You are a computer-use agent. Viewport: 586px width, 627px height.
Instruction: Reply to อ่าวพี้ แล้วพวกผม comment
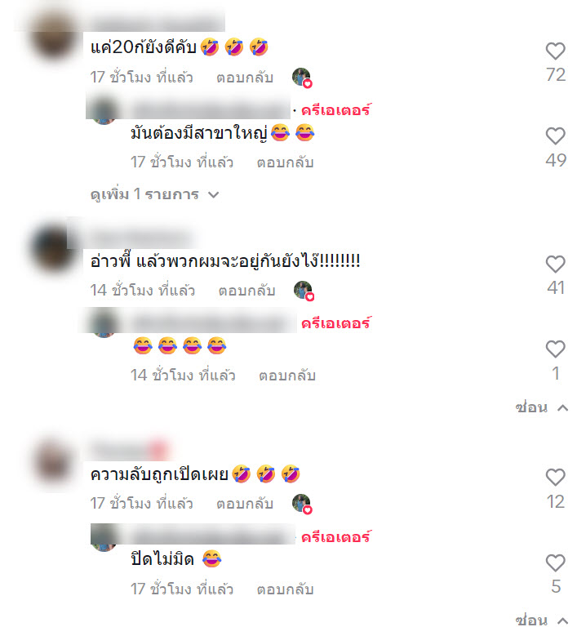(x=246, y=291)
